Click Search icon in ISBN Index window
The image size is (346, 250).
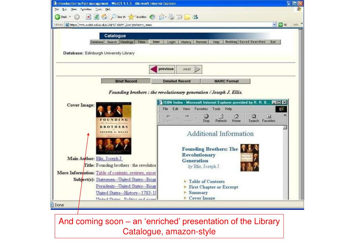[254, 118]
